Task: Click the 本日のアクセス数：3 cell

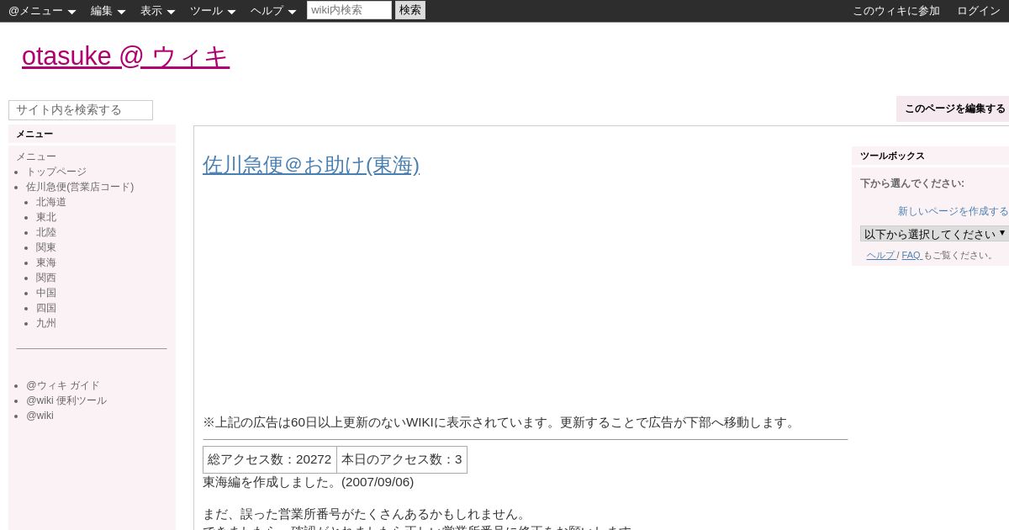Action: [x=402, y=459]
